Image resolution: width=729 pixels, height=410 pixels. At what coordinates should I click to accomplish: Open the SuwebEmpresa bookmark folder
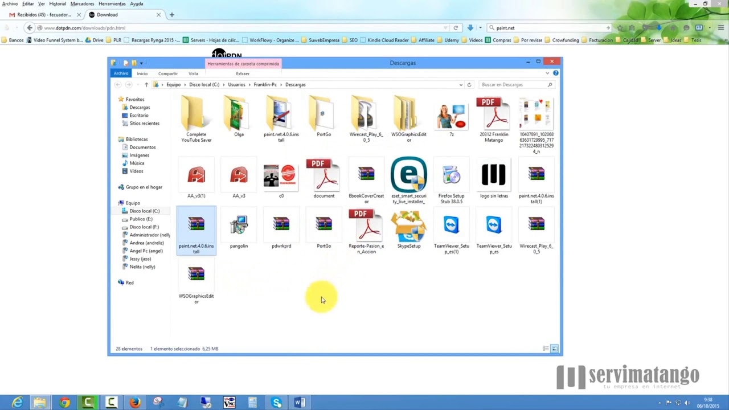(320, 40)
